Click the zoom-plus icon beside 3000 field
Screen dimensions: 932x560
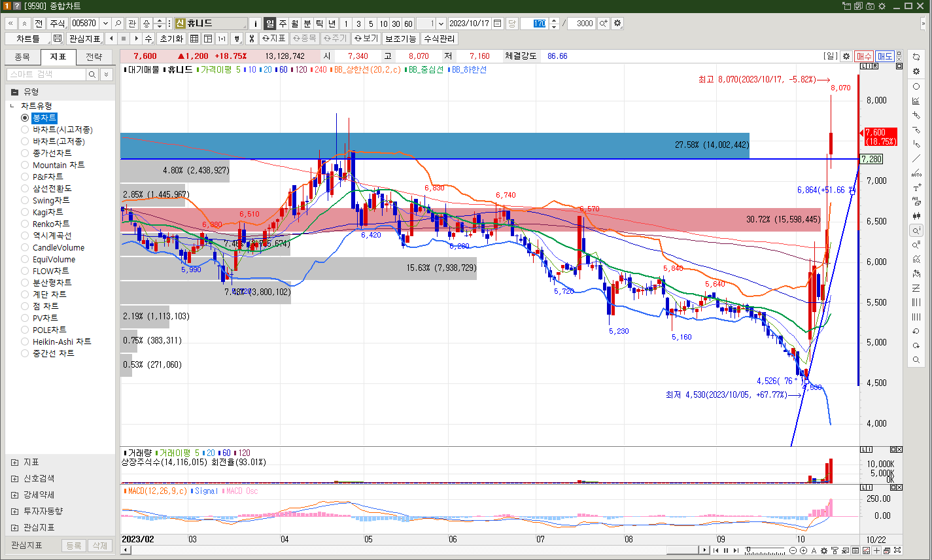pos(603,24)
